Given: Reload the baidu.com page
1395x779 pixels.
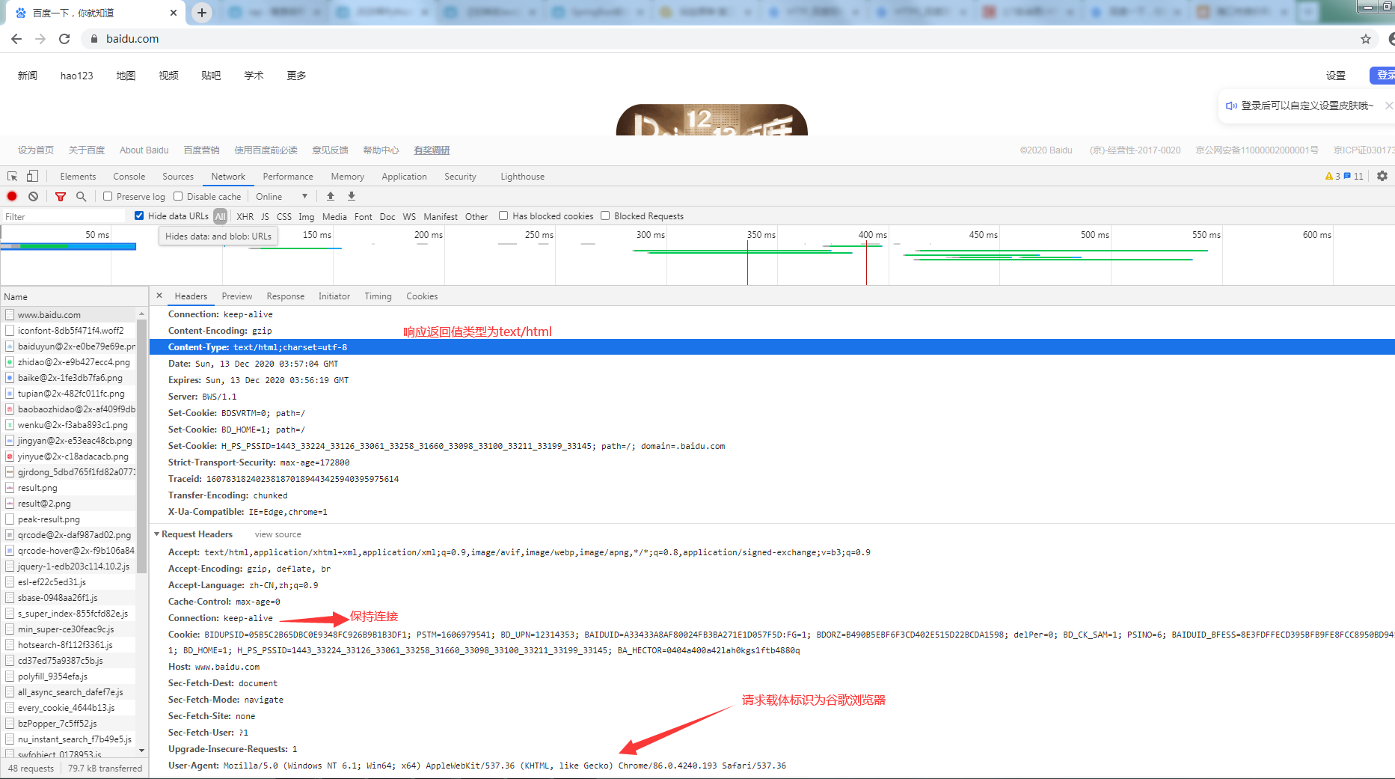Looking at the screenshot, I should click(64, 39).
